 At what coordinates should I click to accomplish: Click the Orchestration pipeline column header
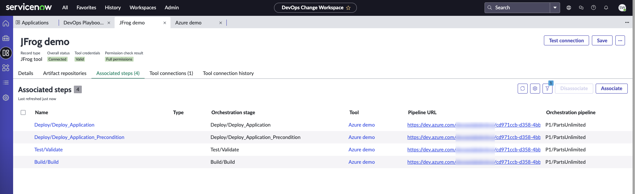(x=571, y=112)
